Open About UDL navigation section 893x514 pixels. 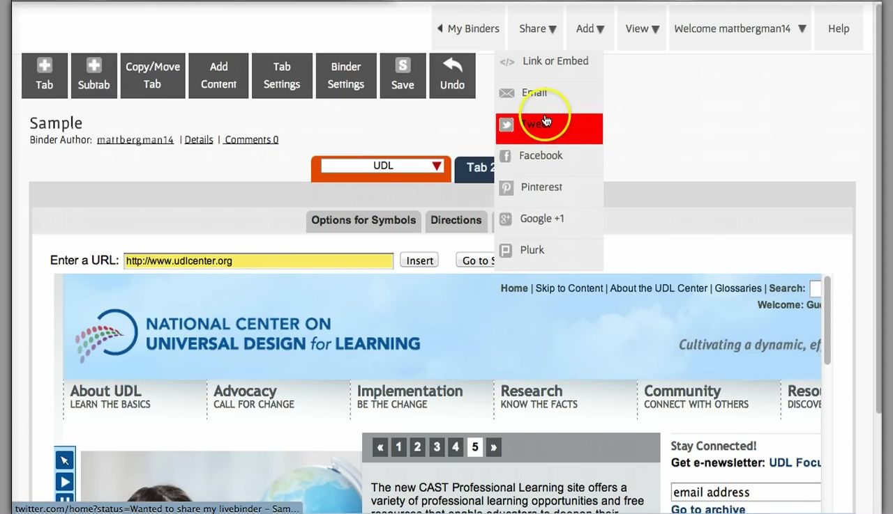point(110,396)
